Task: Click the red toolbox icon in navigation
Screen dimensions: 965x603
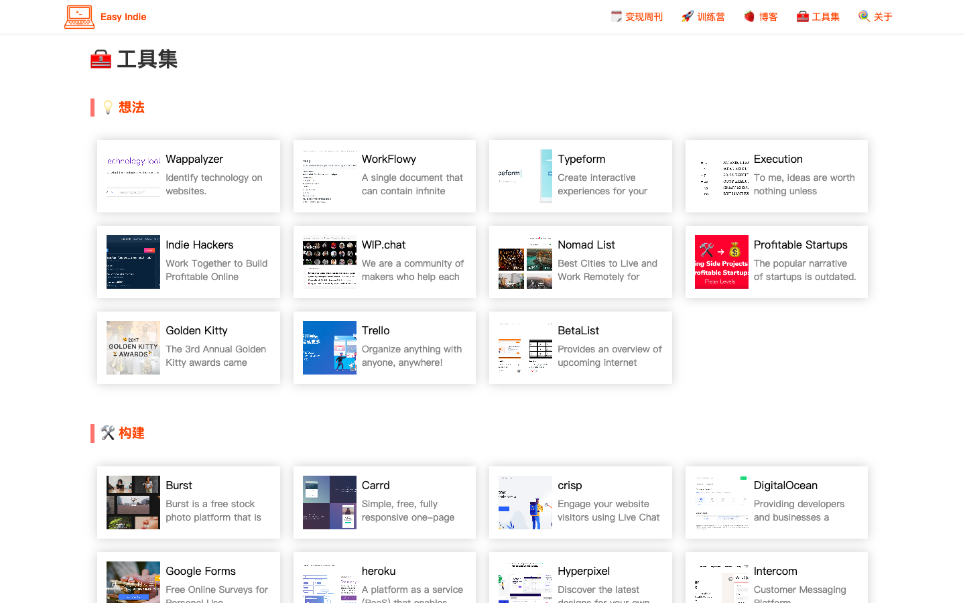Action: point(802,16)
